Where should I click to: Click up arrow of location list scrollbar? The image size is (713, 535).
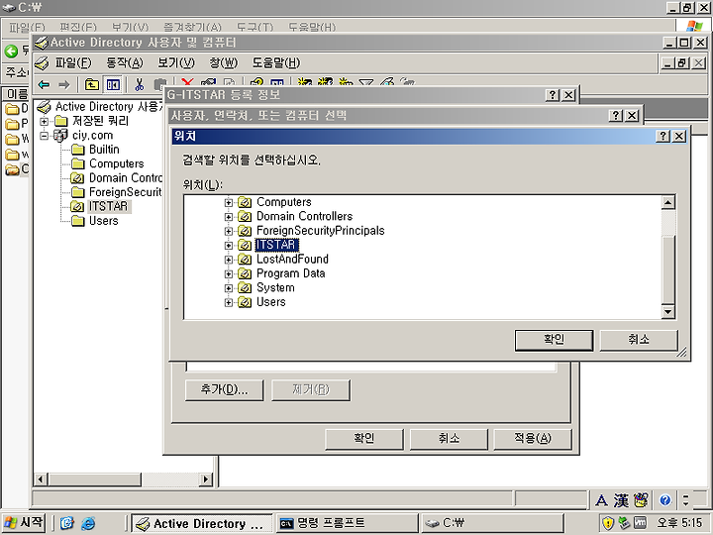pos(667,202)
